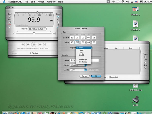
Task: Open the Station Current dropdown
Action: click(78, 65)
